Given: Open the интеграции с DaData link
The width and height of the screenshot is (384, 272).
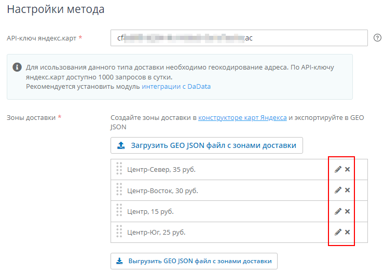Looking at the screenshot, I should click(176, 87).
